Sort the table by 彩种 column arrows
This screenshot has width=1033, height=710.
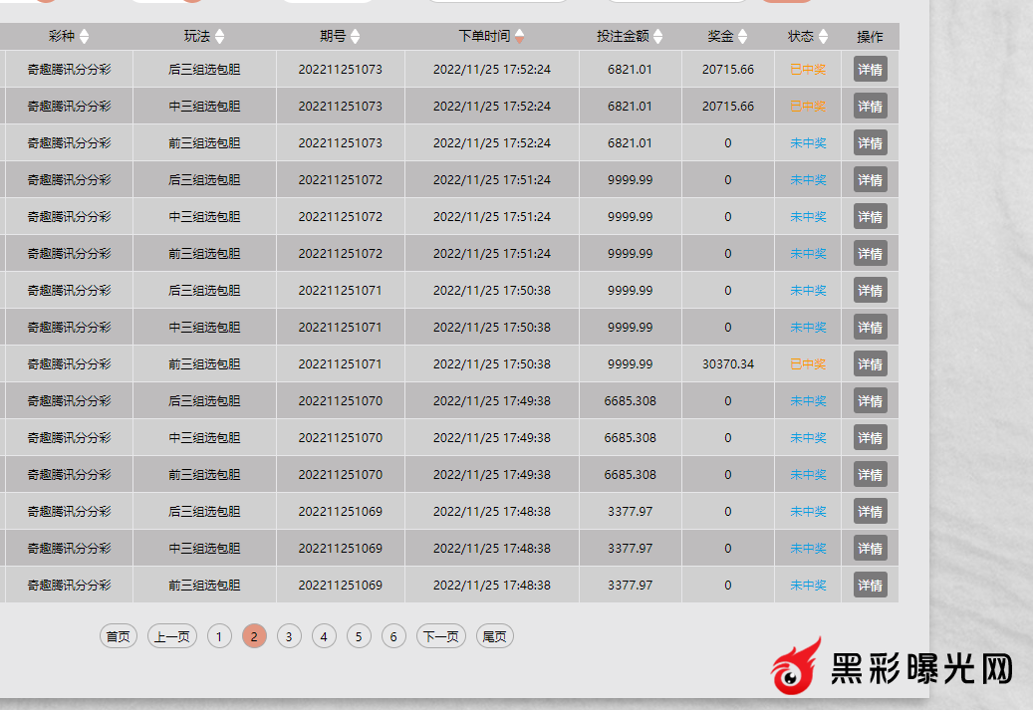click(84, 37)
